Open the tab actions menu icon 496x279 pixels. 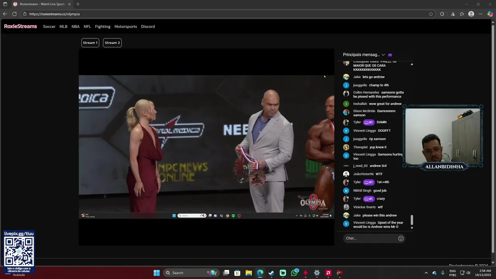click(5, 4)
